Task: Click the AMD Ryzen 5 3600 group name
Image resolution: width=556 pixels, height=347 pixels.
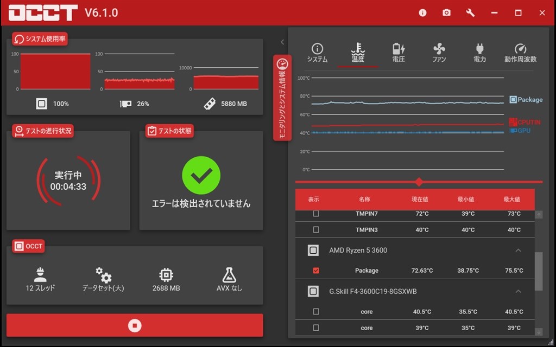Action: [x=358, y=250]
